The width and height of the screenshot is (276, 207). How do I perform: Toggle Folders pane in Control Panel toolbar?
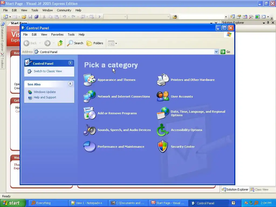[x=95, y=43]
